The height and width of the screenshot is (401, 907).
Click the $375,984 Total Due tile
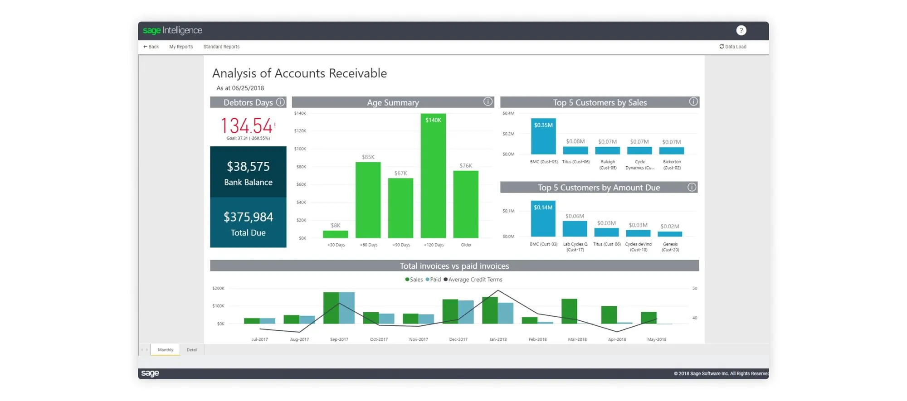(x=248, y=223)
